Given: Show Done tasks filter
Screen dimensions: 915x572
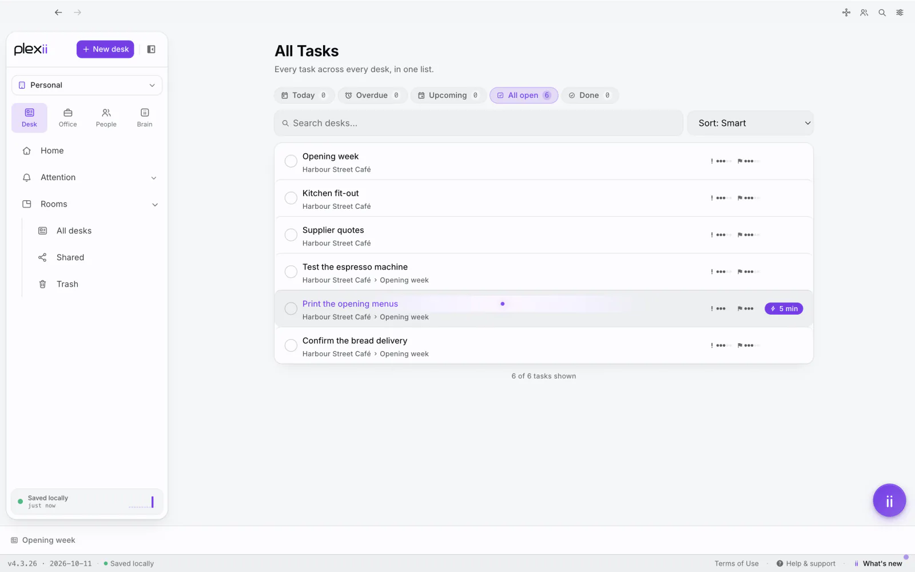Looking at the screenshot, I should 590,96.
